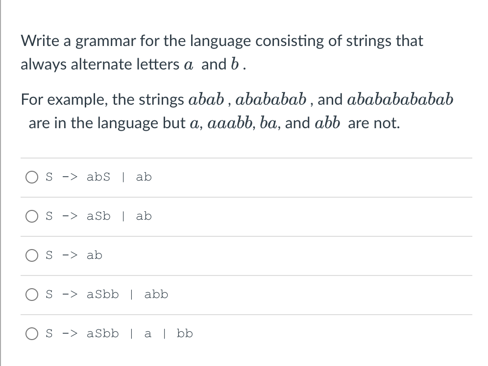Select the radio button for S -> aSb | ab
The width and height of the screenshot is (488, 366).
click(32, 216)
